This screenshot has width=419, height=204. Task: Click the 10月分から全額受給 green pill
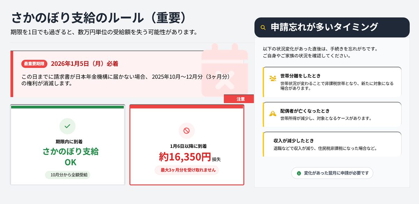click(x=68, y=175)
